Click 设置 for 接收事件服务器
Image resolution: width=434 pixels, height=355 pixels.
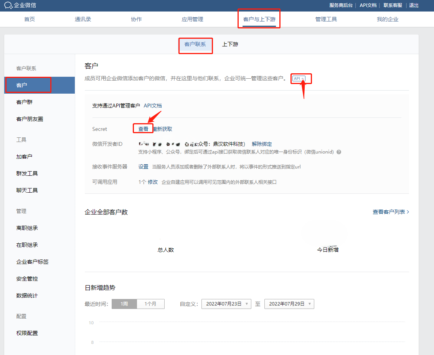pyautogui.click(x=144, y=167)
